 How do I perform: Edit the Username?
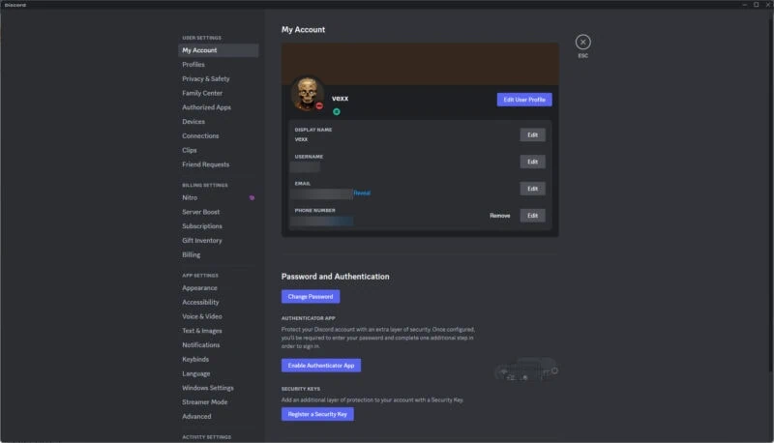pyautogui.click(x=532, y=162)
